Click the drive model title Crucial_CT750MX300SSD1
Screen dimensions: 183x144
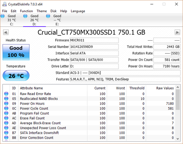(77, 32)
